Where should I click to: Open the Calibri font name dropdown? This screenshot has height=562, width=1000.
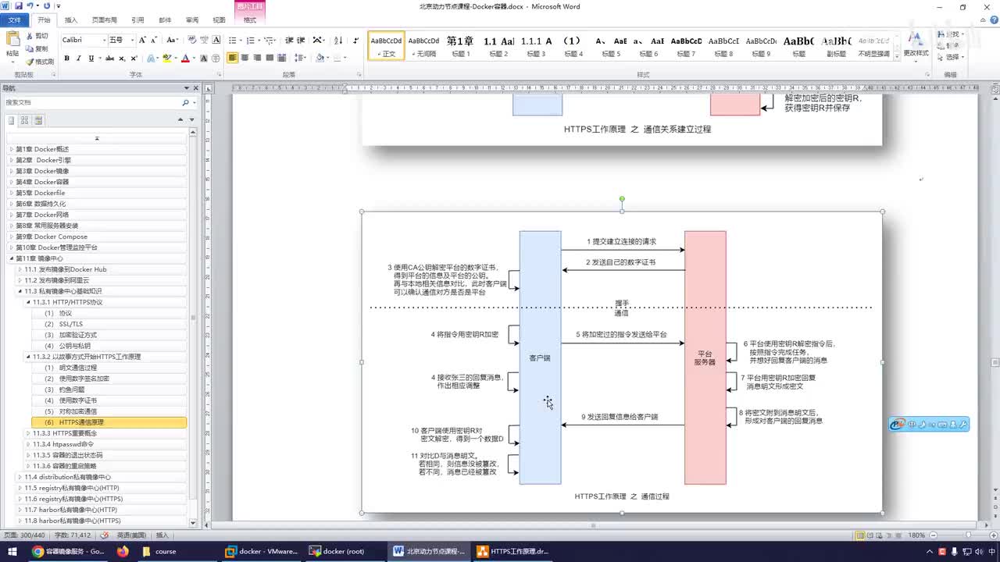(x=105, y=40)
